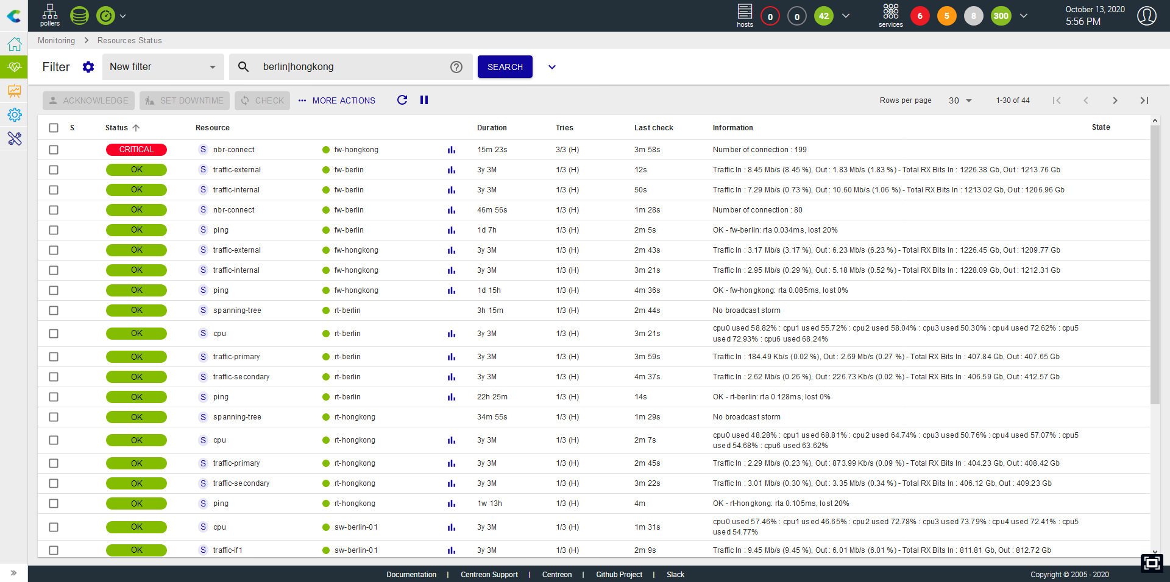Open the Documentation footer link

411,575
